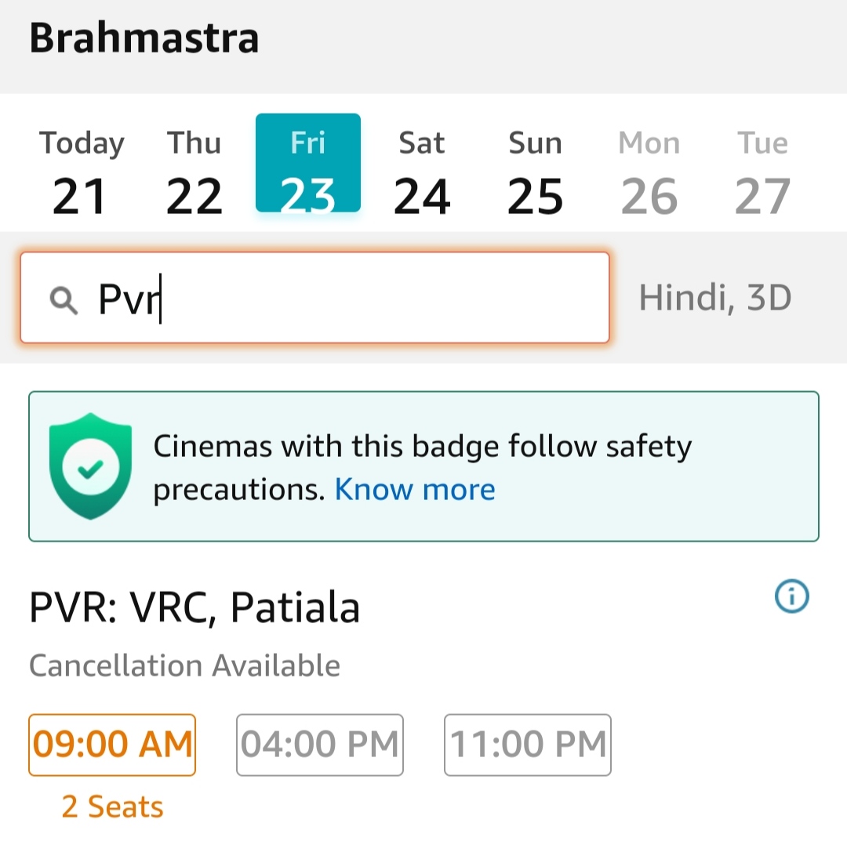This screenshot has height=841, width=847.
Task: Select Tue 27 date tab
Action: point(762,172)
